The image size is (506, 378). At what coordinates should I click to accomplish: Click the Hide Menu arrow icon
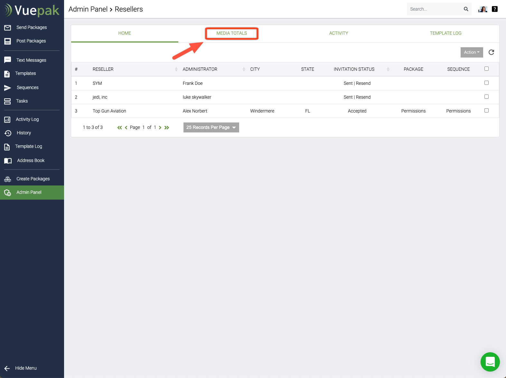[7, 368]
